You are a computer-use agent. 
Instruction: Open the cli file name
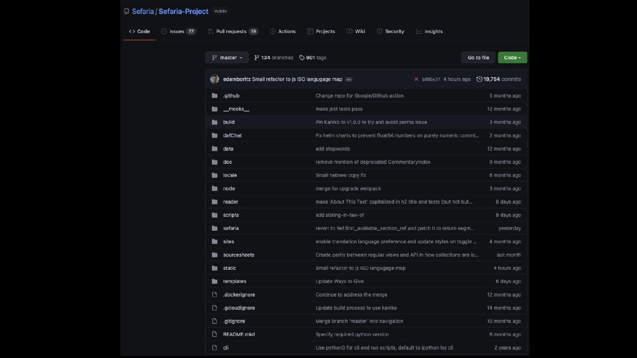226,348
